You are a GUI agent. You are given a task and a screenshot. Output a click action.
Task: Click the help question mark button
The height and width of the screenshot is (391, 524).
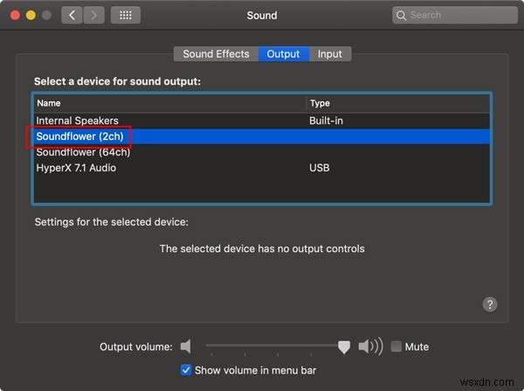click(490, 304)
